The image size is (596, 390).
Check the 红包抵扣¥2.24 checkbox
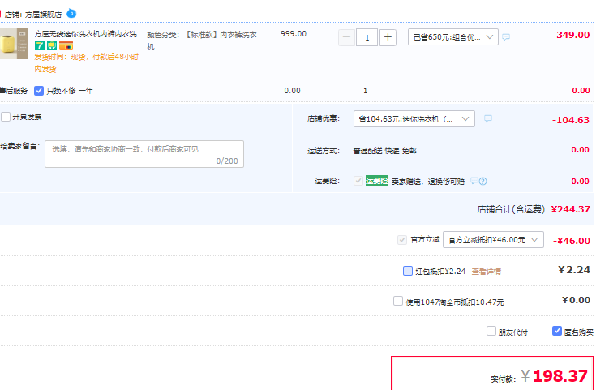coord(407,271)
